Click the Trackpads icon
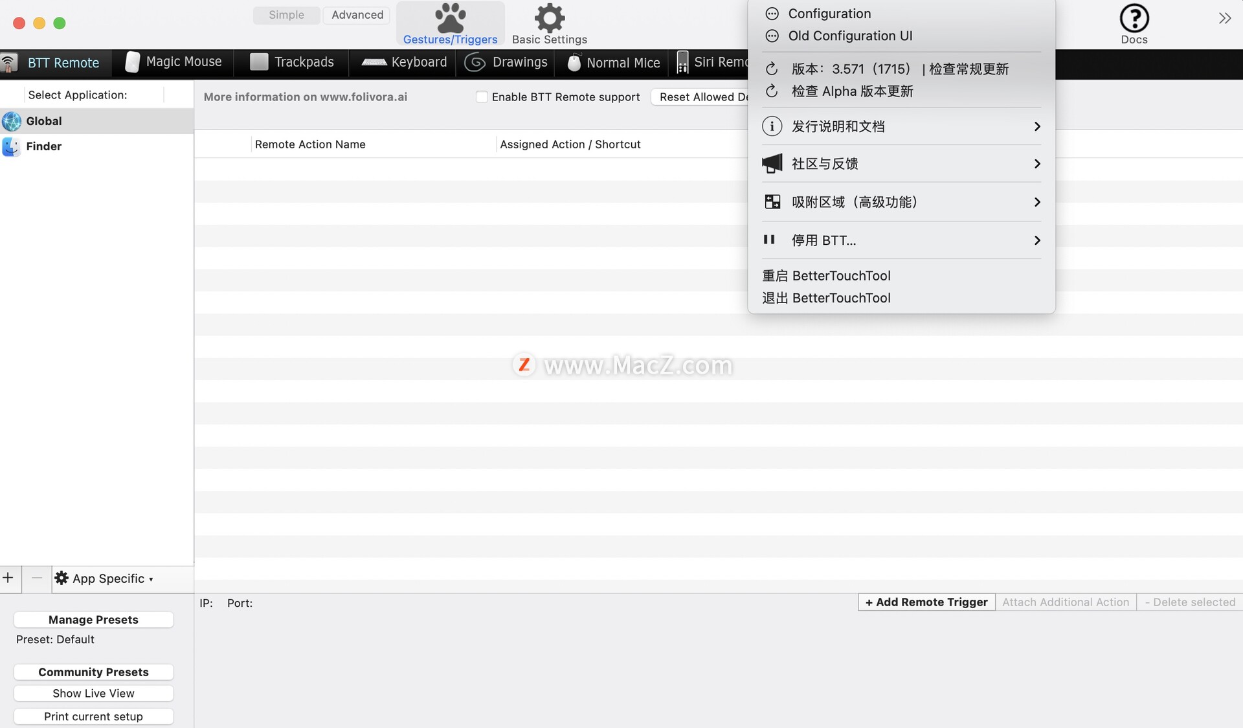 [x=259, y=62]
